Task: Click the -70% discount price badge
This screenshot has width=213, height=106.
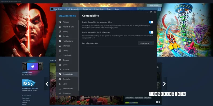Action: [x=127, y=103]
